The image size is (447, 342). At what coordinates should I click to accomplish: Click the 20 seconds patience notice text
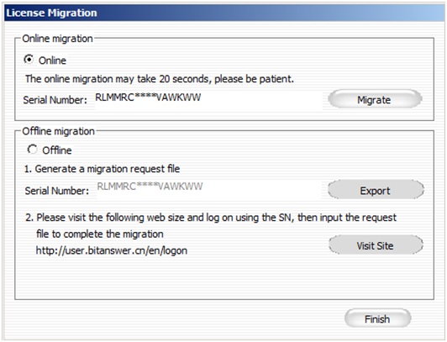tap(160, 79)
